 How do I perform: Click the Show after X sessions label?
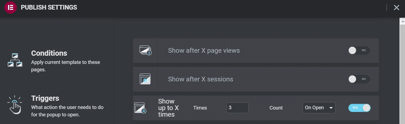[x=201, y=79]
